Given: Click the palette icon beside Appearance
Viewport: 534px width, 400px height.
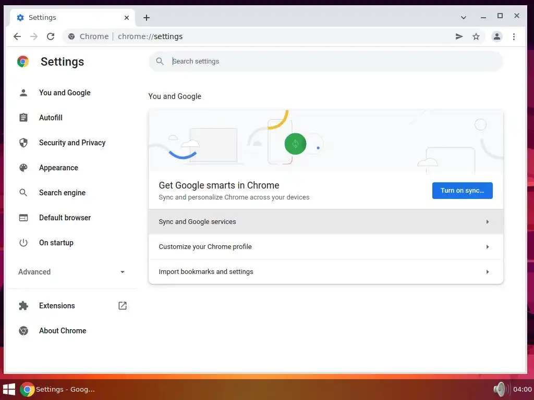Looking at the screenshot, I should click(x=23, y=168).
